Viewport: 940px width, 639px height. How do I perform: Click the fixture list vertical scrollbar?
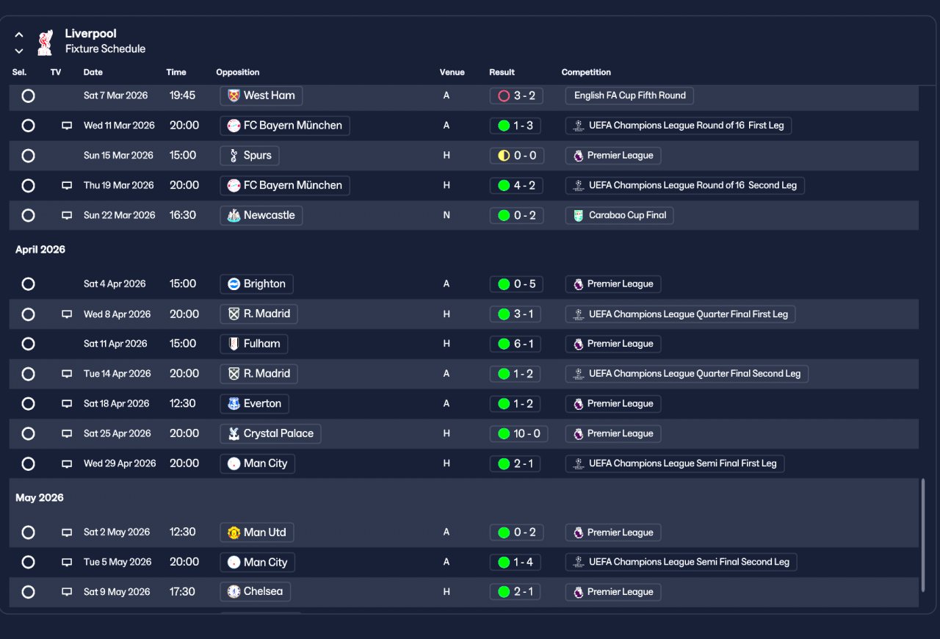[x=923, y=535]
